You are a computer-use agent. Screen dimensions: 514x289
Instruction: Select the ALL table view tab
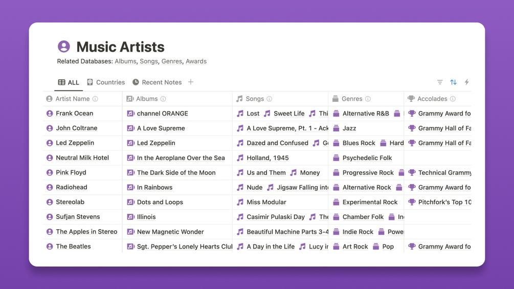pyautogui.click(x=69, y=82)
